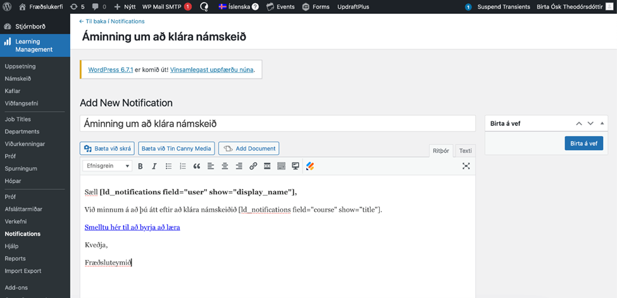Click the notification title input field
The height and width of the screenshot is (298, 617).
pyautogui.click(x=277, y=124)
